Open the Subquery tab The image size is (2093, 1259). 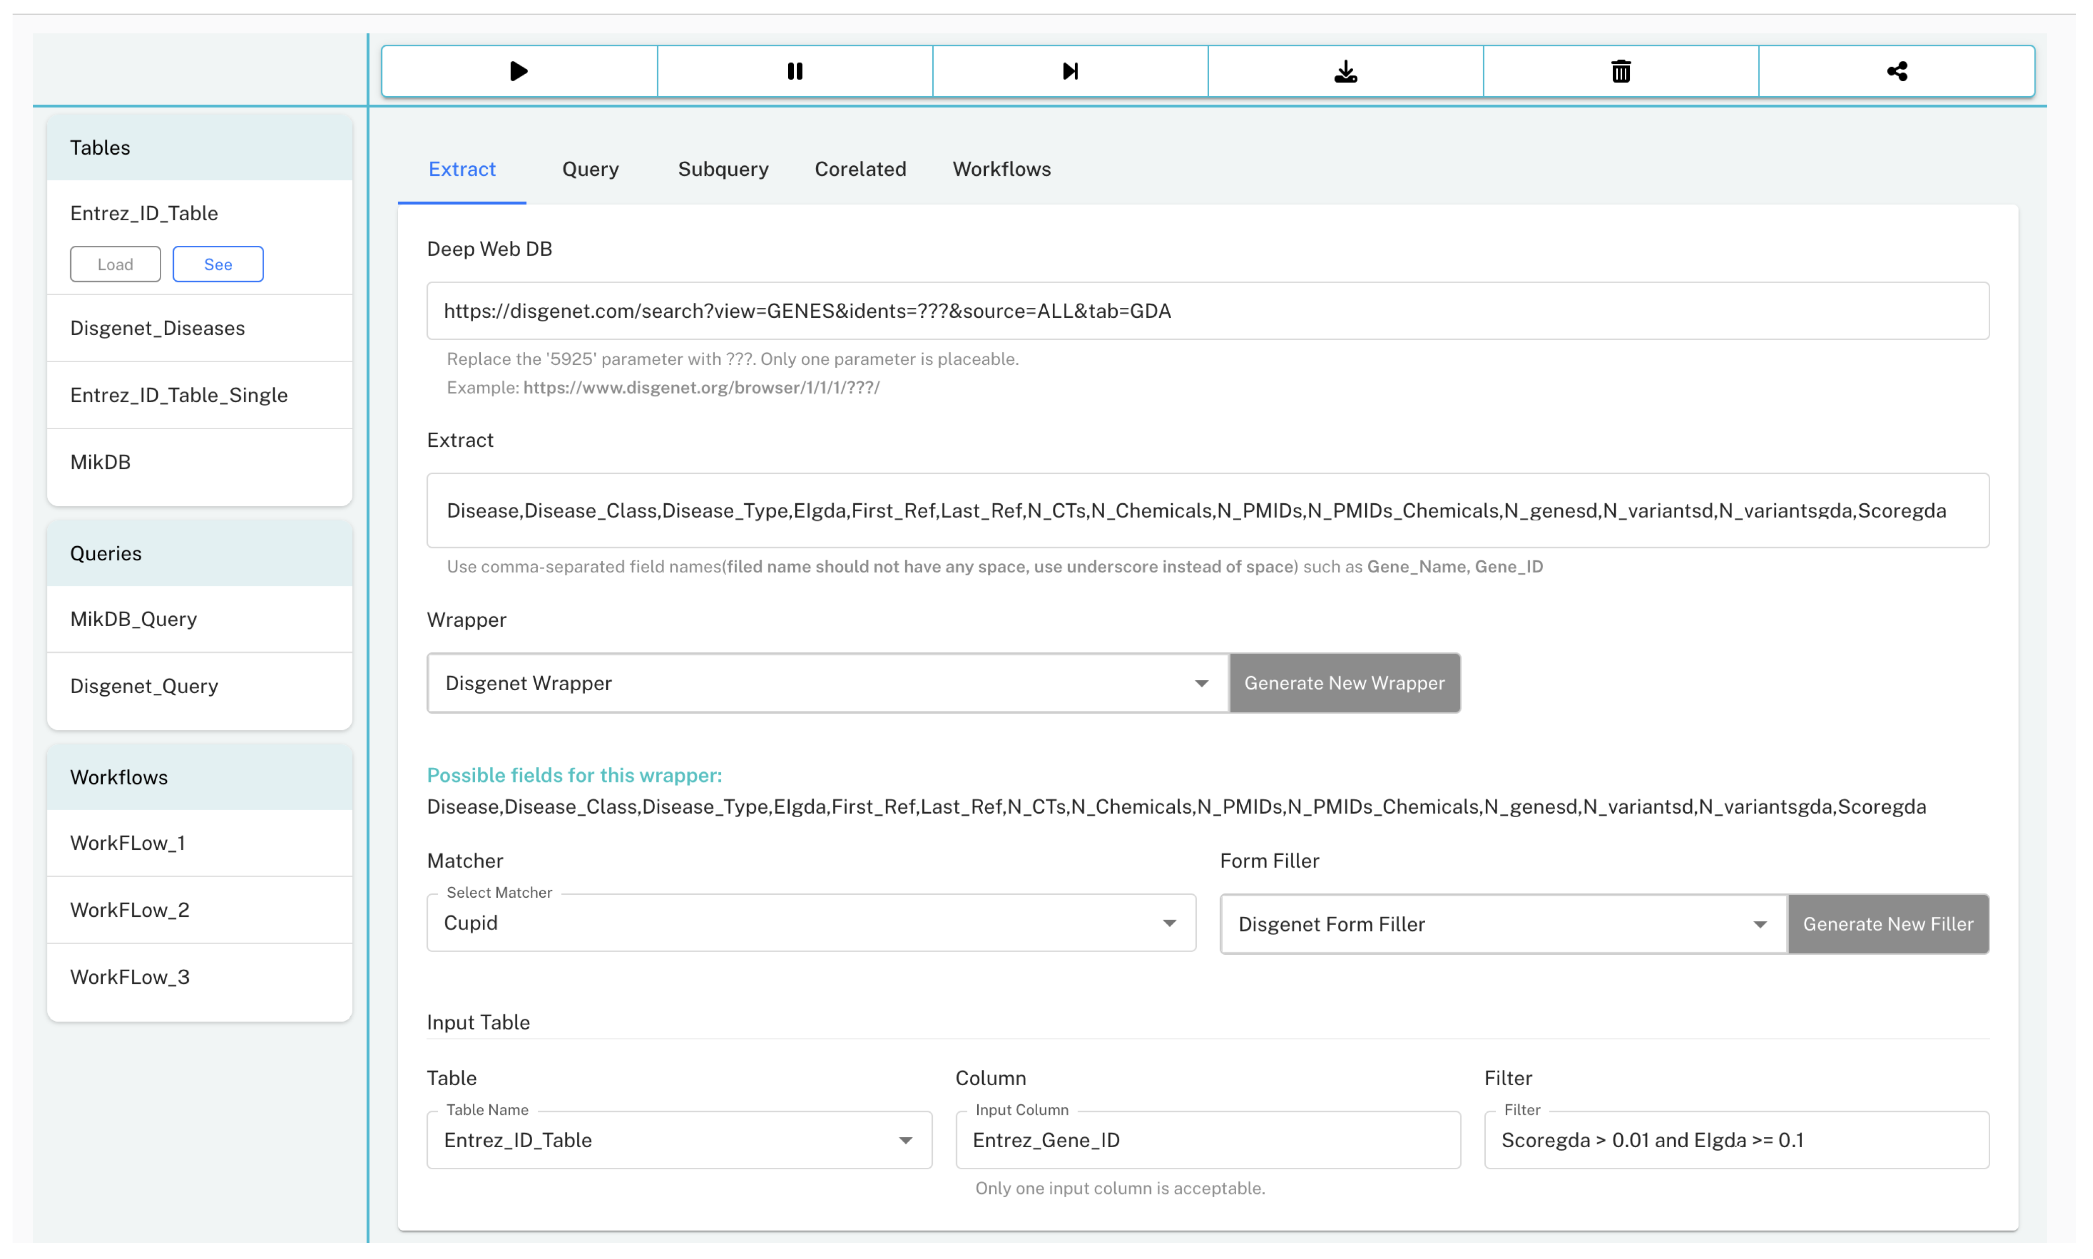[723, 169]
